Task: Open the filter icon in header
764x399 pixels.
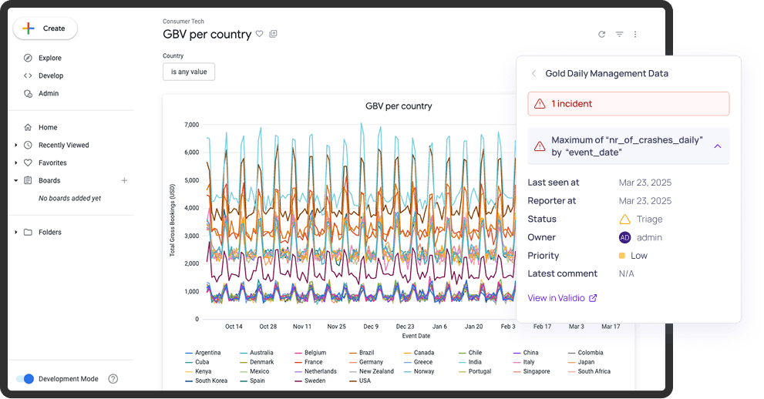Action: pos(619,35)
